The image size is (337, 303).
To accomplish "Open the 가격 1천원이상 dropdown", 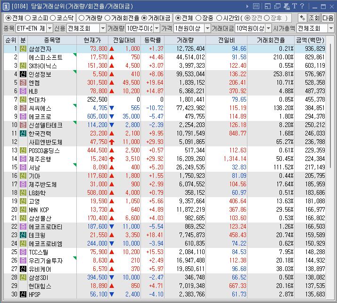I will (x=207, y=28).
